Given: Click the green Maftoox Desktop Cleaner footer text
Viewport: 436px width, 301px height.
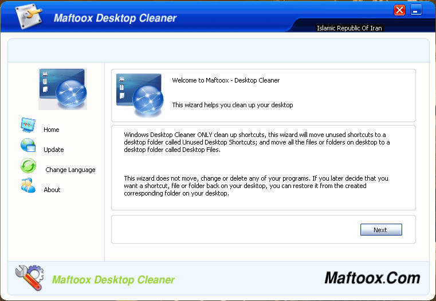Looking at the screenshot, I should point(113,280).
